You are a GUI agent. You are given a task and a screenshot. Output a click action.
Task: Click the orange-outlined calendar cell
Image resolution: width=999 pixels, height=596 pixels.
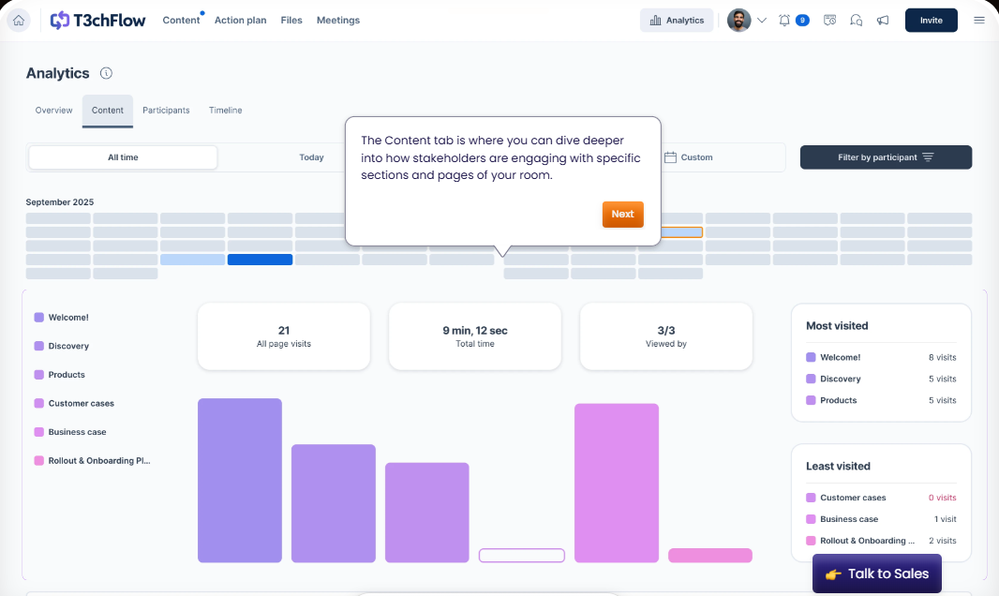point(681,232)
